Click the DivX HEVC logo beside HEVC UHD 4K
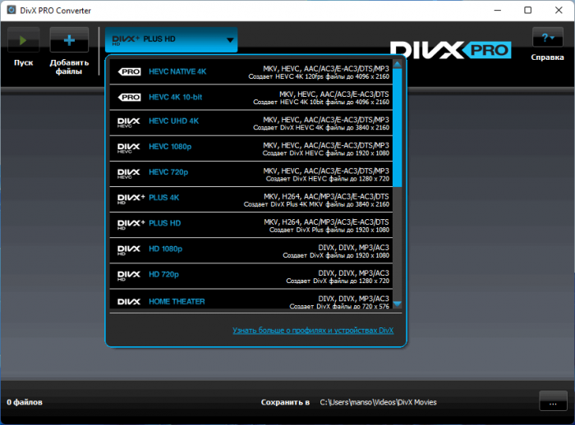 129,123
